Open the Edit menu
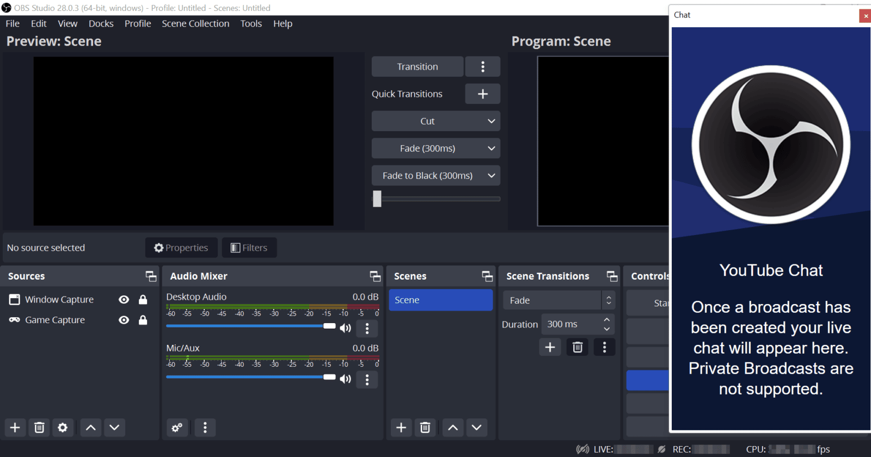Viewport: 871px width, 457px height. point(39,23)
